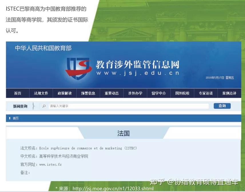Select 政策解读 in the navigation bar
The height and width of the screenshot is (192, 245).
[x=65, y=93]
